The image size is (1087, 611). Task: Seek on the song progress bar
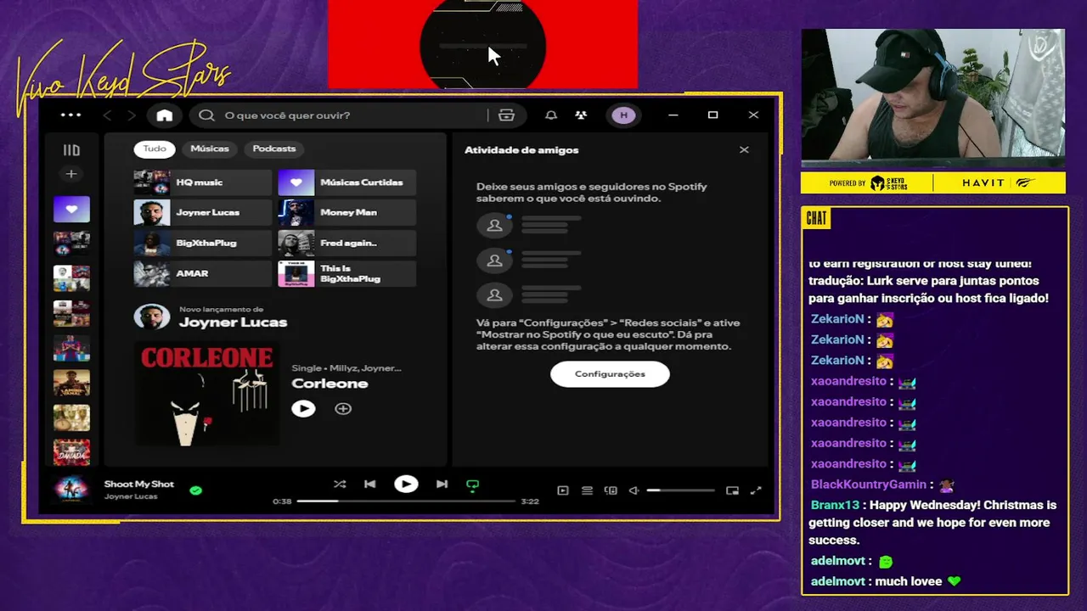click(x=406, y=502)
